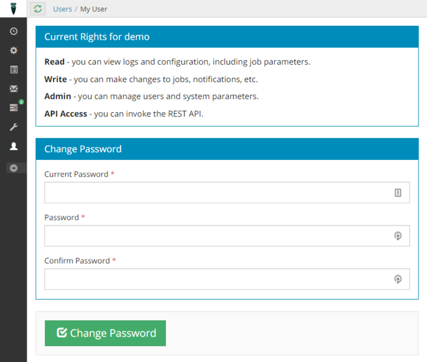Open the gear settings sidebar icon
427x362 pixels.
point(14,51)
